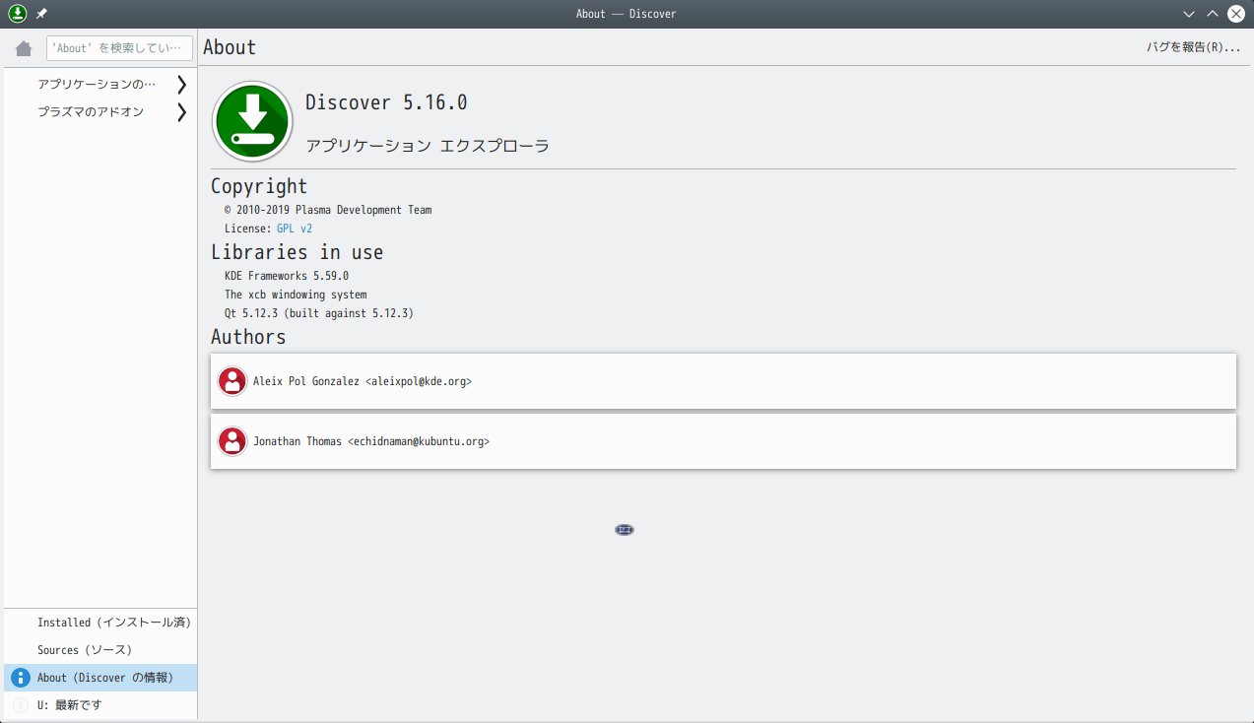Screen dimensions: 1254x723
Task: Click The xcb windowing system text
Action: 296,295
